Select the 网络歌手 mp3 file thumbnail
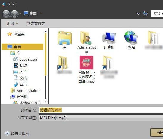Screen dimensions: 163x139 coord(86,63)
